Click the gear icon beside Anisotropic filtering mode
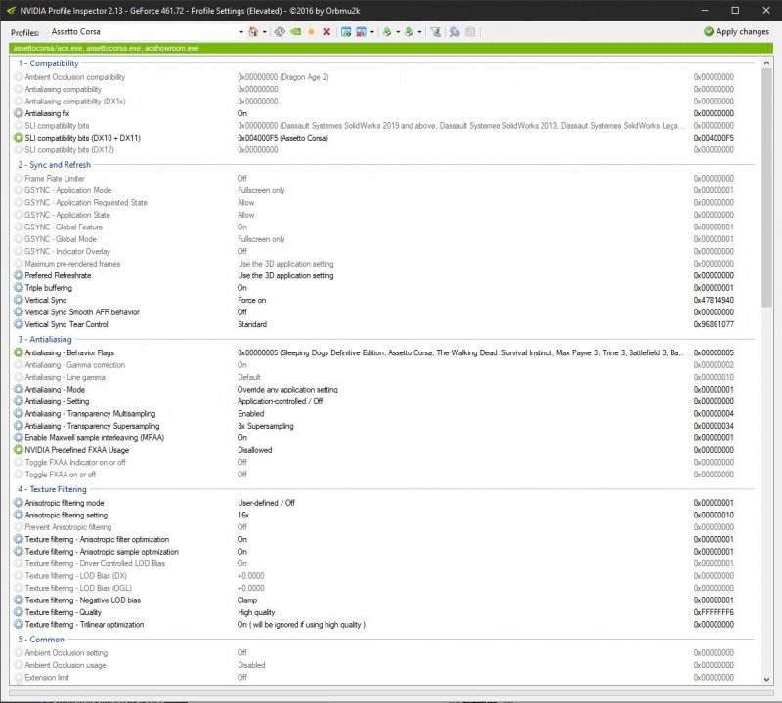The image size is (782, 703). click(19, 502)
